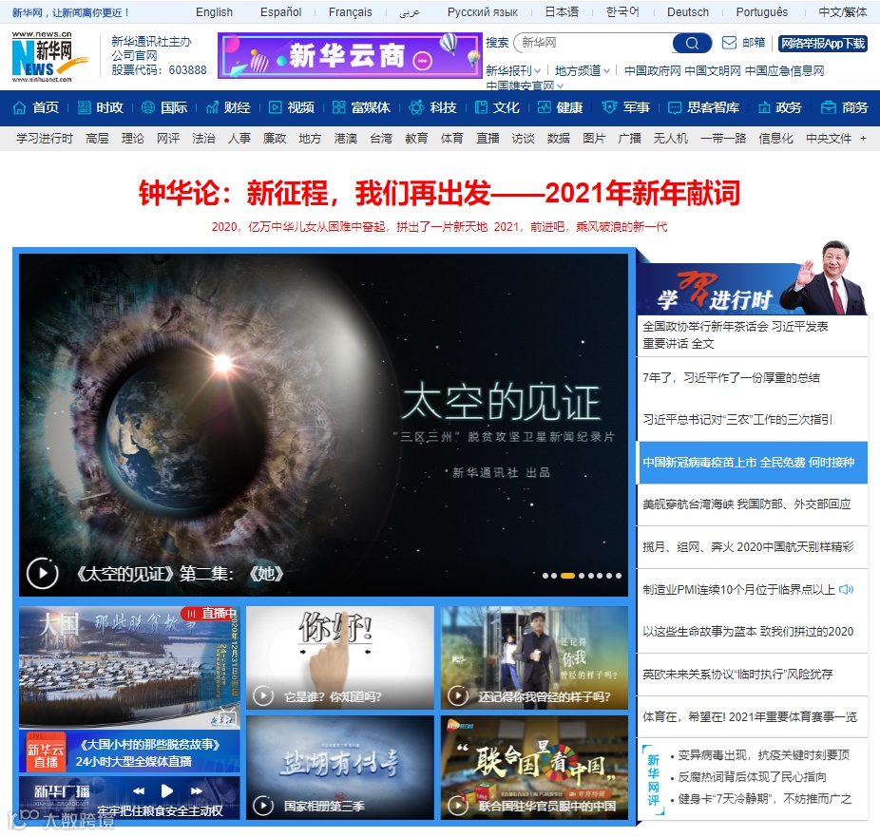This screenshot has width=880, height=837.
Task: Open 大国小村 live broadcast thumbnail
Action: [129, 667]
